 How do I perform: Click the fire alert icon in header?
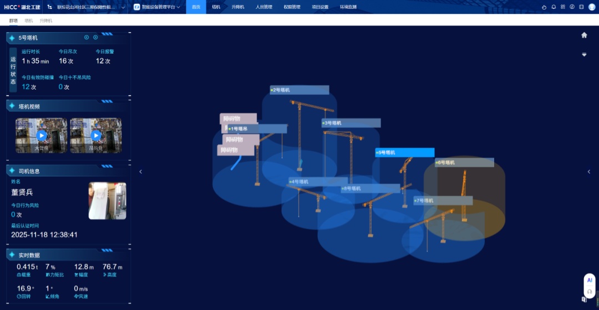pyautogui.click(x=544, y=7)
